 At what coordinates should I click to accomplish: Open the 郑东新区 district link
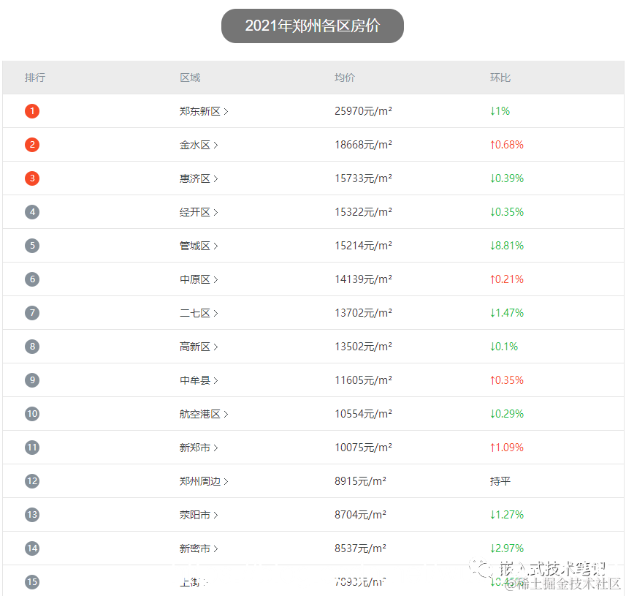(x=204, y=111)
